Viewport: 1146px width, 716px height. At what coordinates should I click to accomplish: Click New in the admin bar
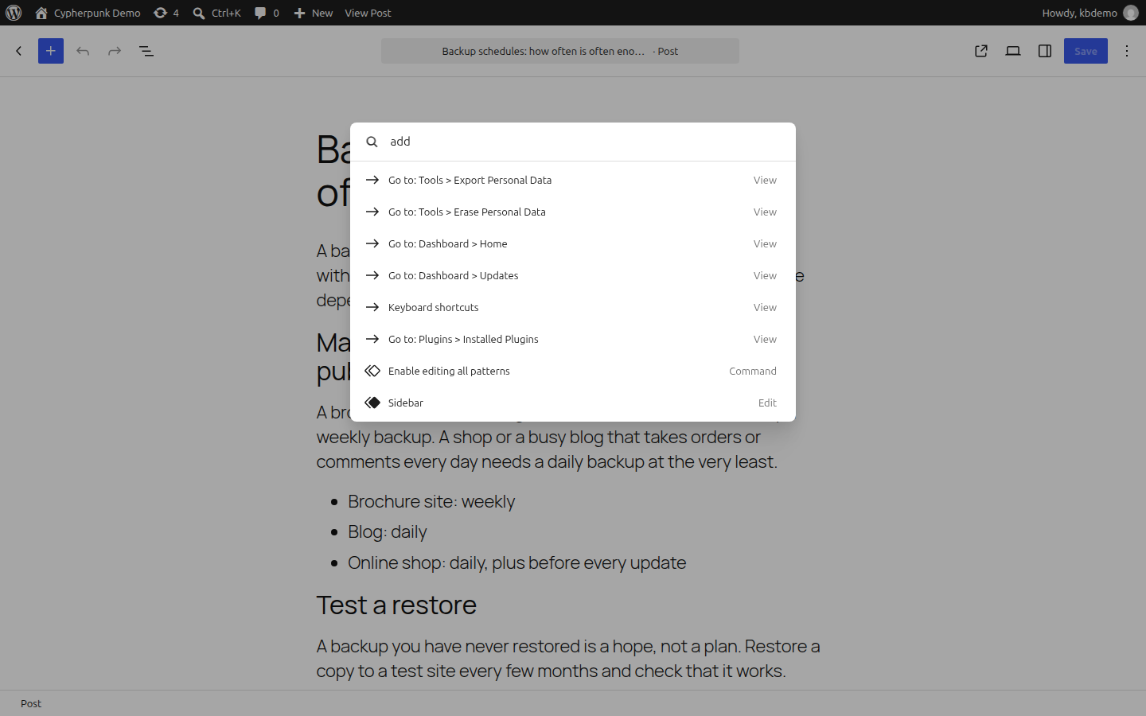point(314,13)
